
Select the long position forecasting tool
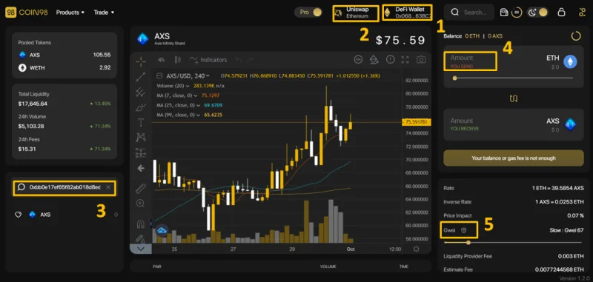click(x=141, y=153)
